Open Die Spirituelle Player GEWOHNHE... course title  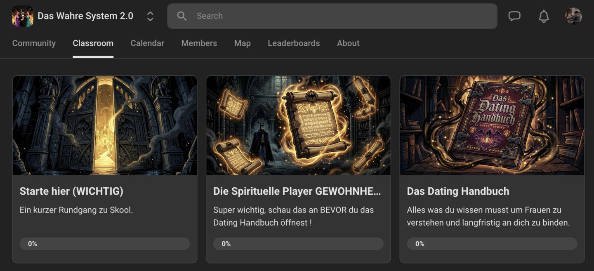tap(297, 191)
